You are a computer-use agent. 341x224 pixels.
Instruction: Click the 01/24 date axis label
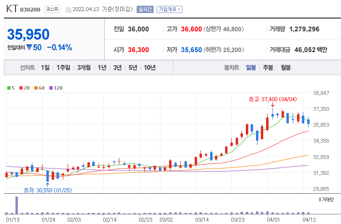coord(48,220)
